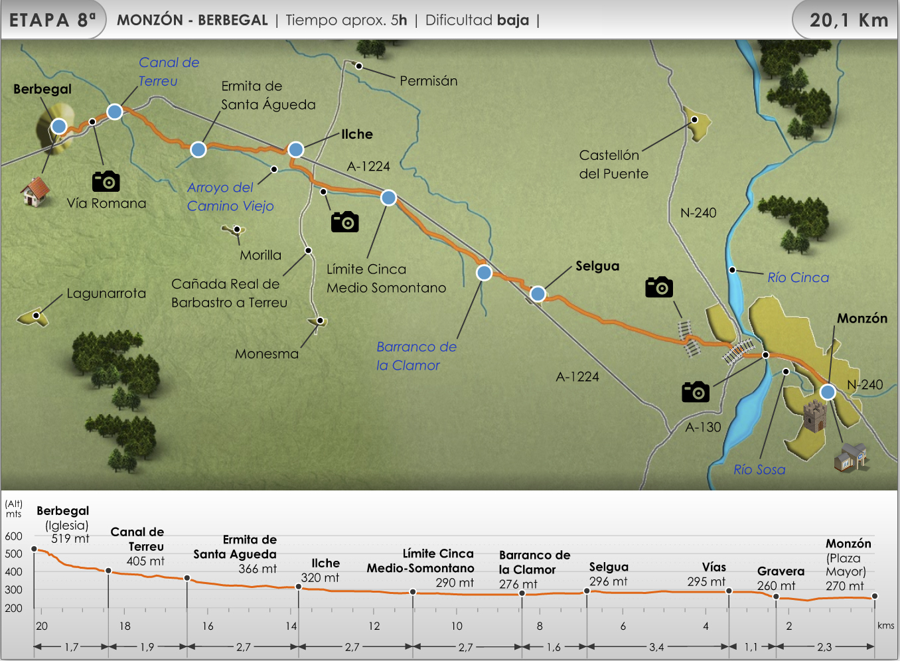Click the castle tower icon in Monzón

click(814, 416)
